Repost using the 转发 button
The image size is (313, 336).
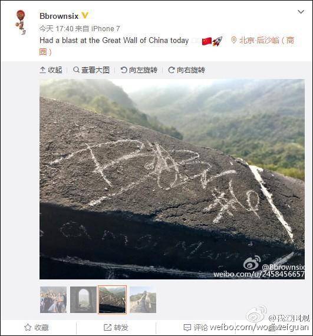click(116, 327)
